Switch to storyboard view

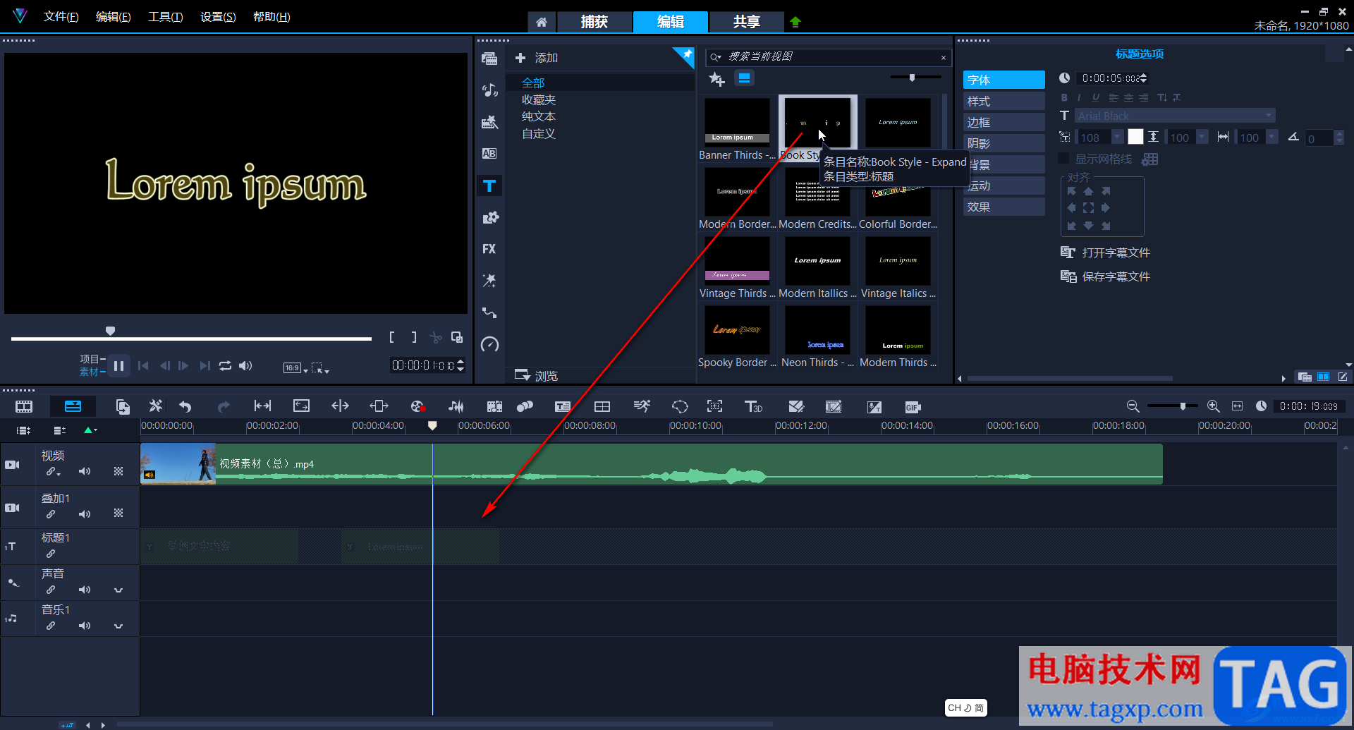[x=24, y=406]
